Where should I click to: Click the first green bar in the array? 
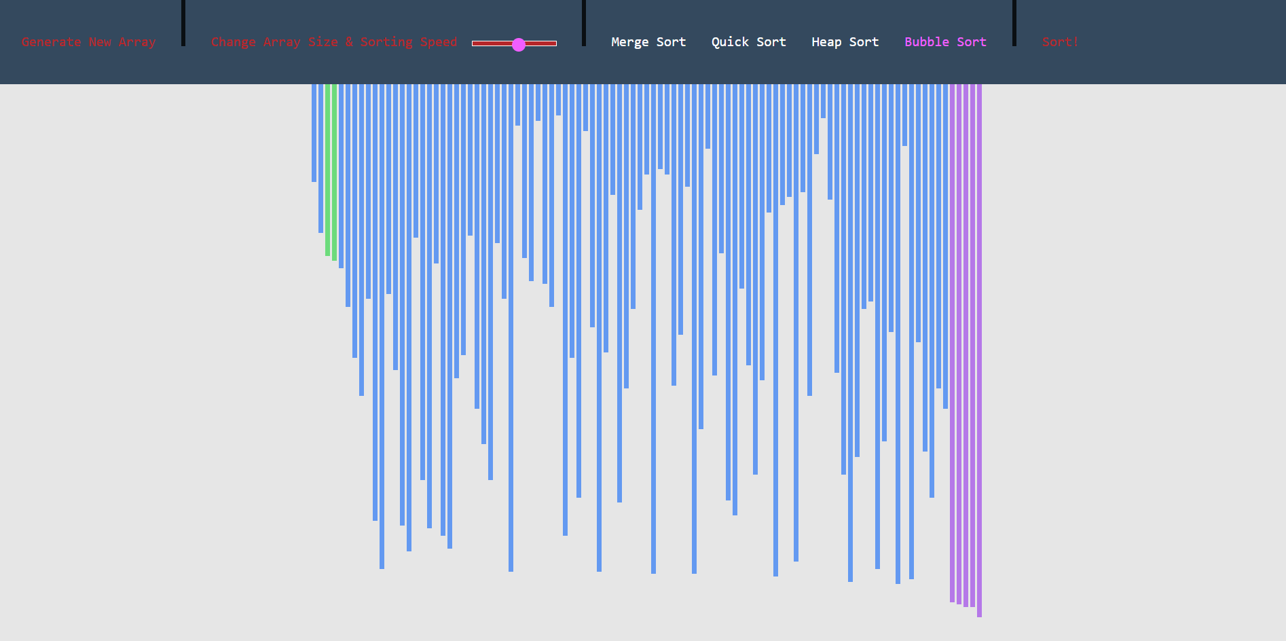pyautogui.click(x=327, y=170)
